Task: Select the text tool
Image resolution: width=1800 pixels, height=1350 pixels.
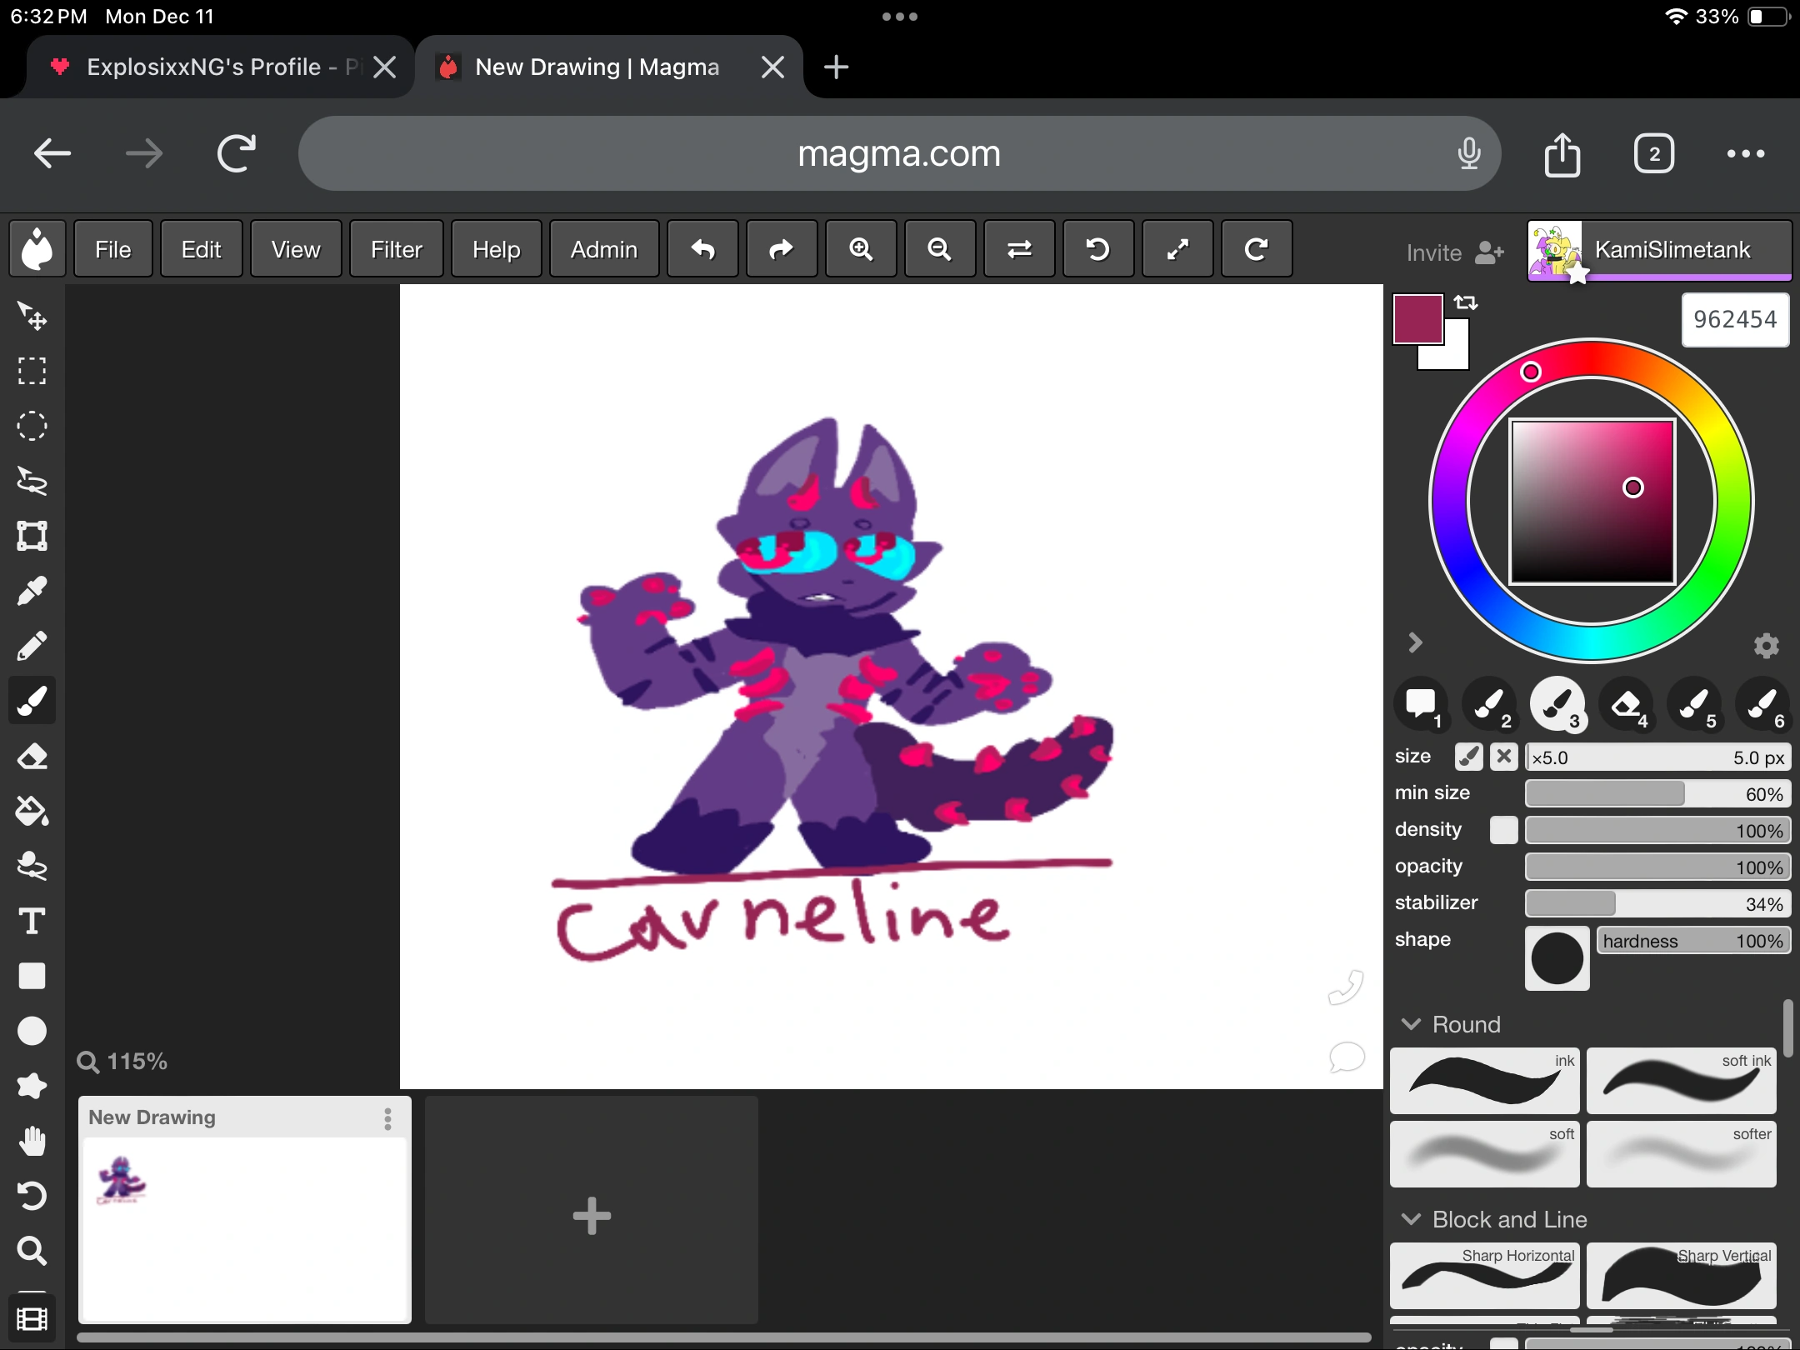Action: click(33, 921)
